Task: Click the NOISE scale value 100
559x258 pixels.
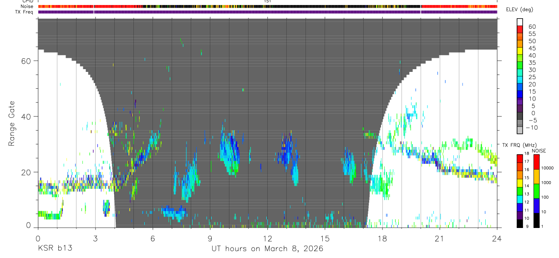Action: [x=546, y=197]
